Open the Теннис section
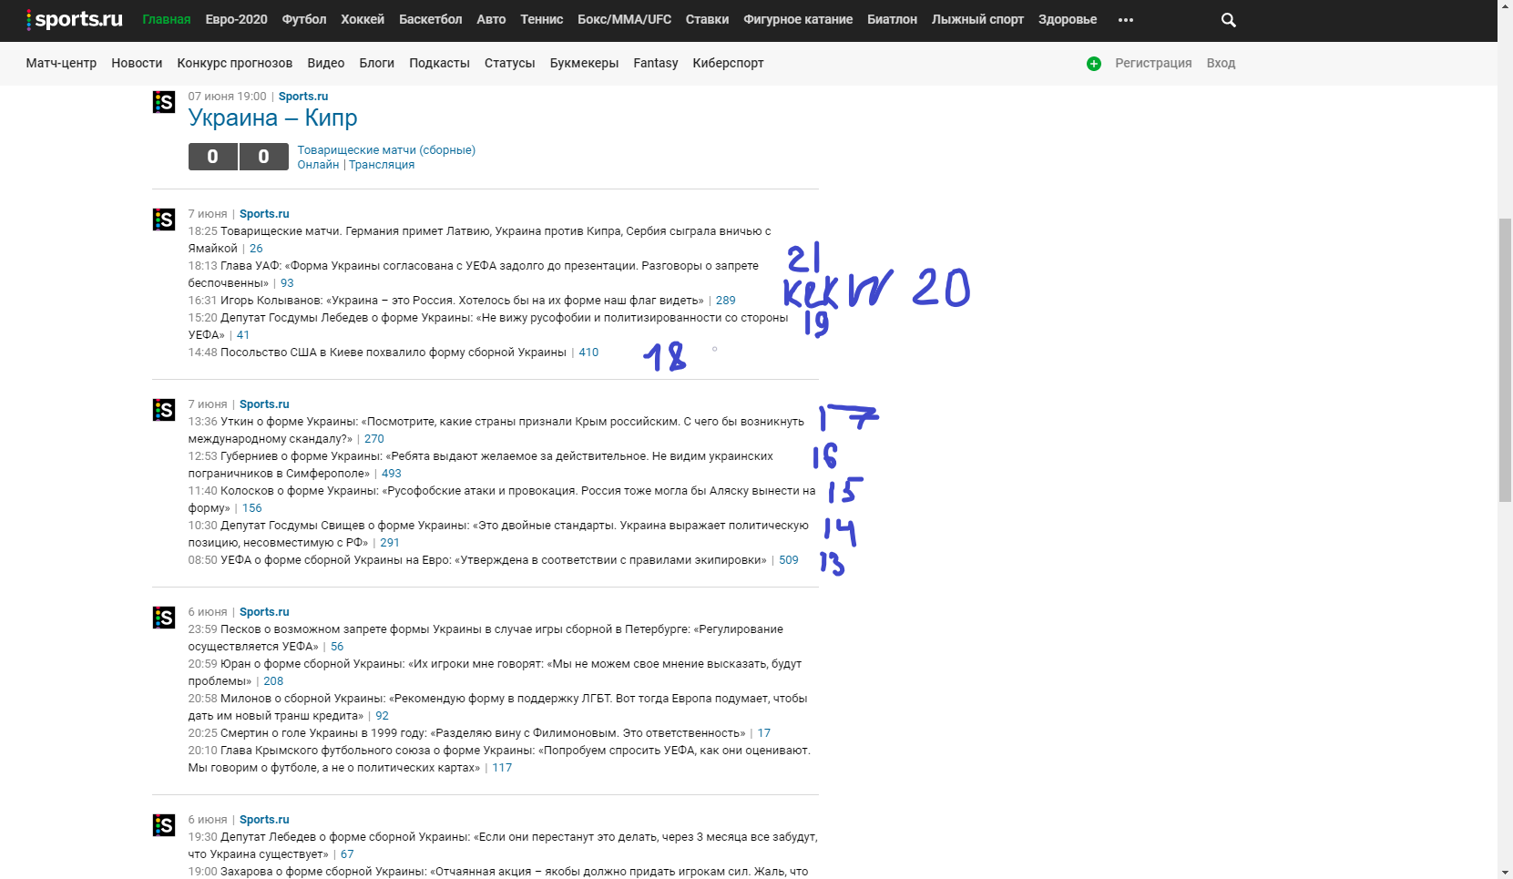 tap(542, 19)
